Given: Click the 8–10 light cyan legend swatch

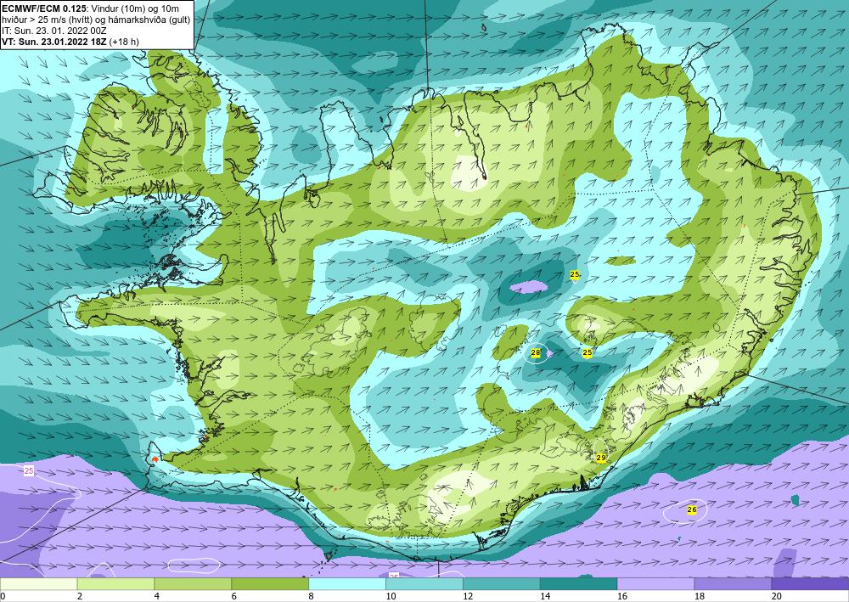Looking at the screenshot, I should pos(347,584).
